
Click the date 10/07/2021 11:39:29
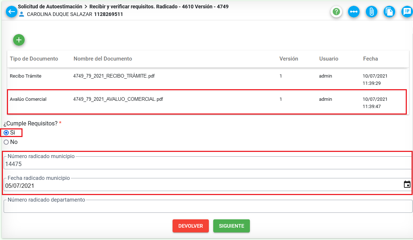[x=375, y=80]
